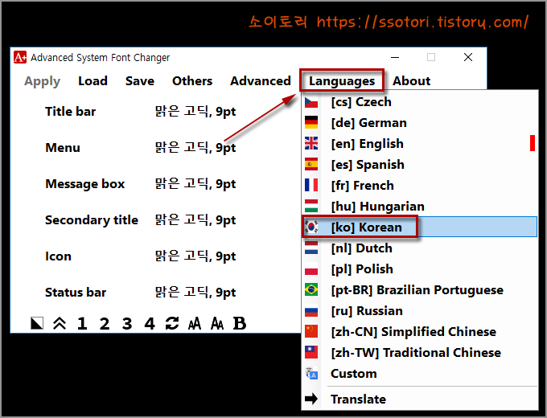Select preset number 1
Screen dimensions: 547x418
point(82,323)
